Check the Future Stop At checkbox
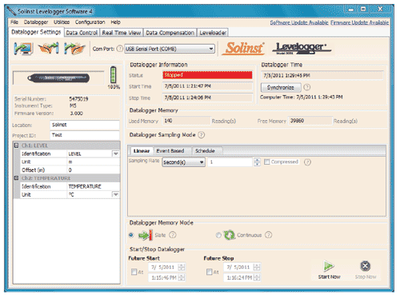This screenshot has height=299, width=400. (x=210, y=272)
